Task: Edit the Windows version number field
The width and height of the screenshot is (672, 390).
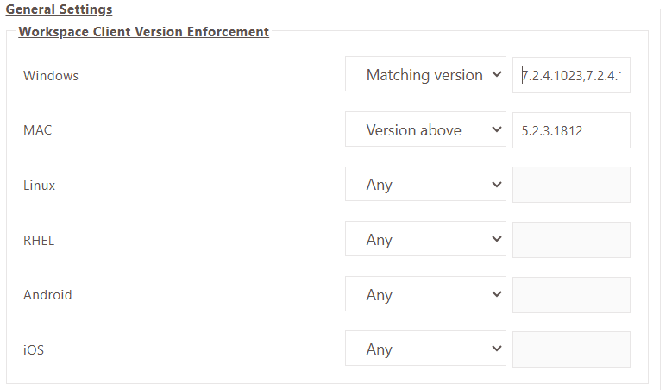Action: [571, 75]
